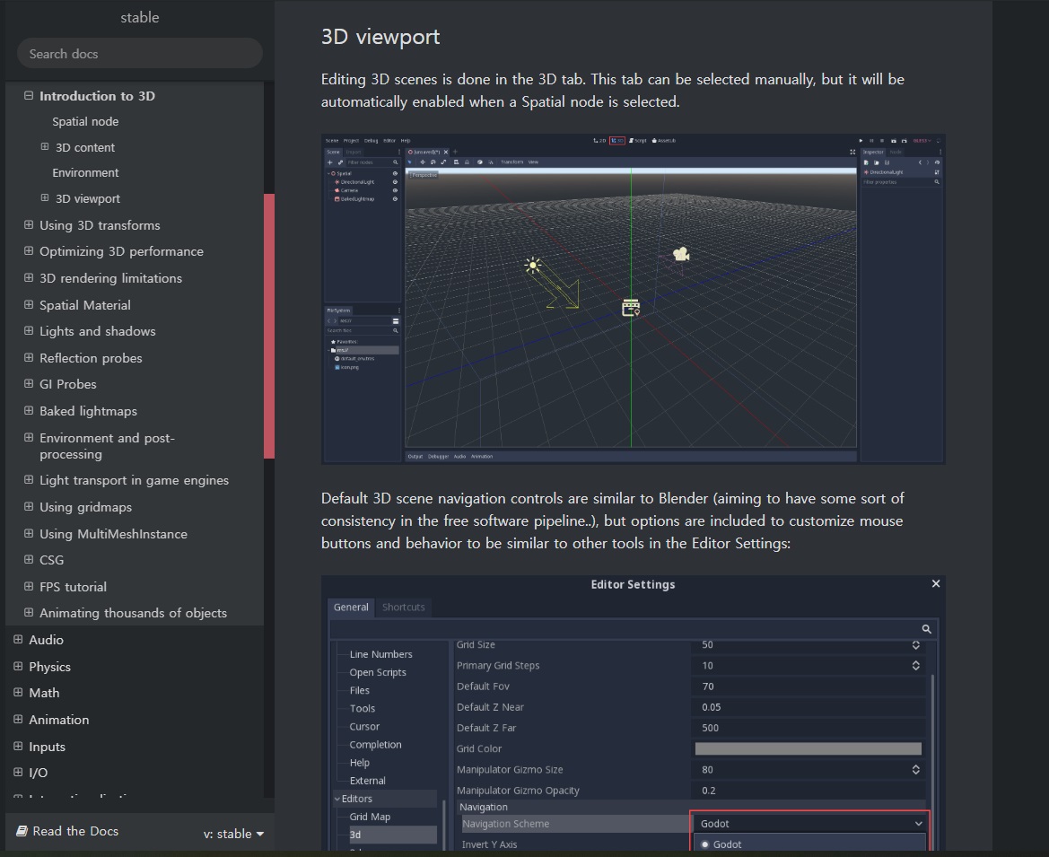Adjust the Primary Grid Steps stepper
The width and height of the screenshot is (1049, 857).
click(915, 665)
